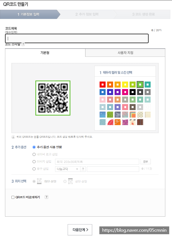The width and height of the screenshot is (172, 237).
Task: Check QR코드 비공개하기 checkbox
Action: 13,197
